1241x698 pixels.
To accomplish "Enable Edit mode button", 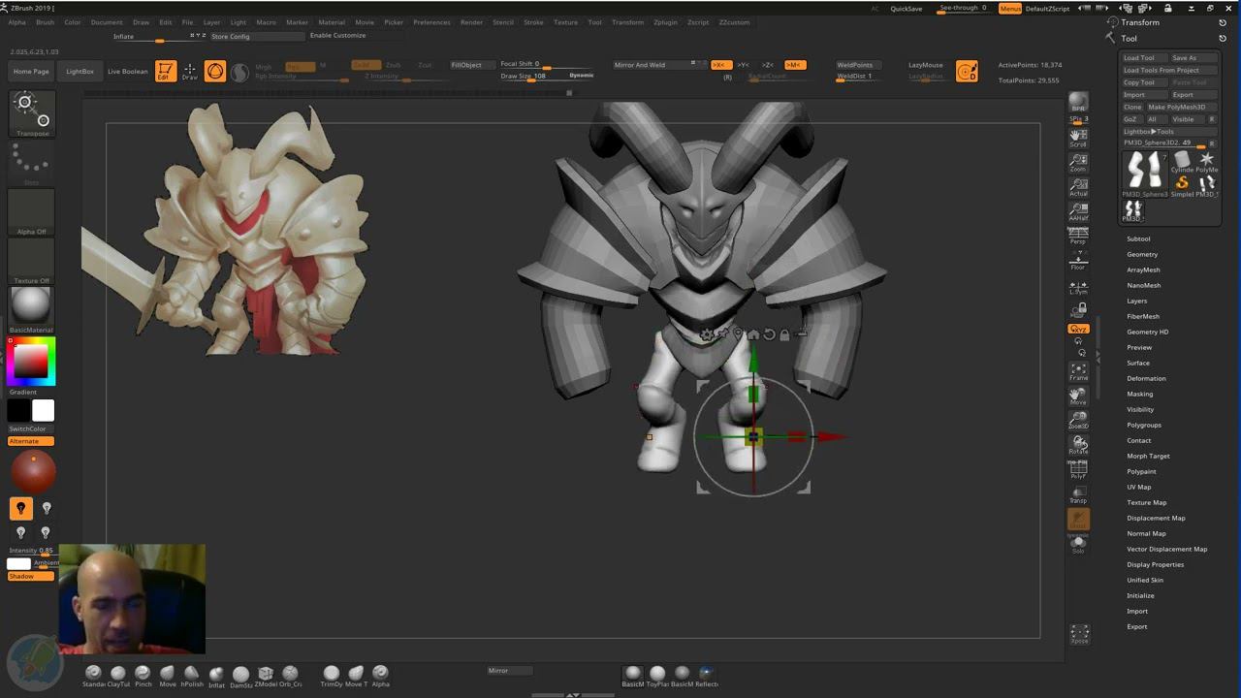I will click(x=166, y=71).
